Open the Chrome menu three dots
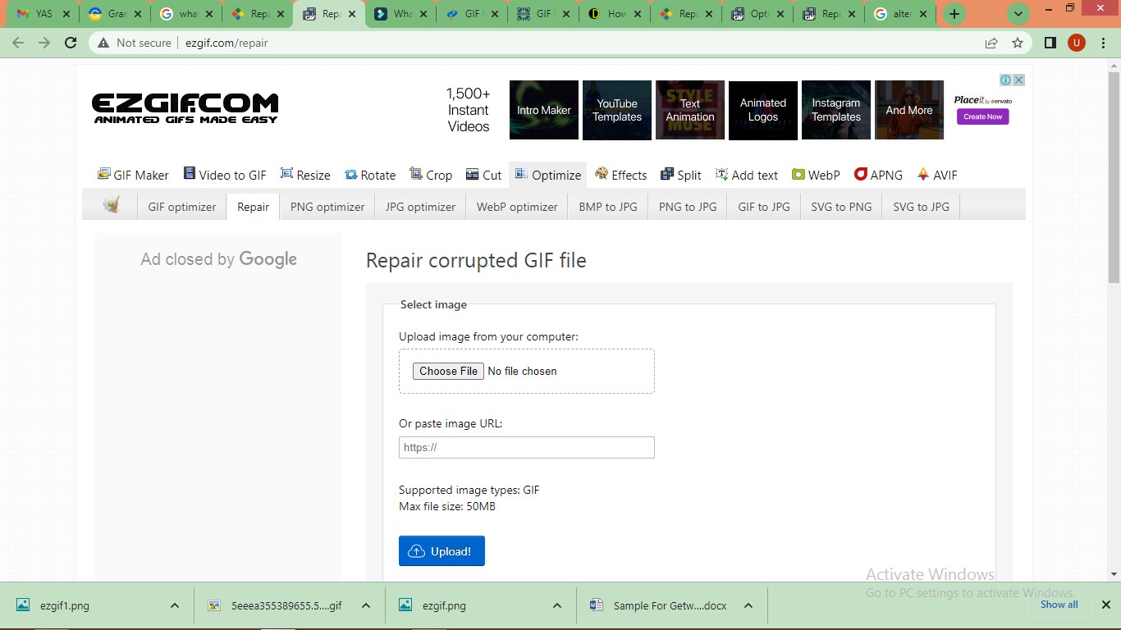This screenshot has width=1121, height=630. [1103, 43]
